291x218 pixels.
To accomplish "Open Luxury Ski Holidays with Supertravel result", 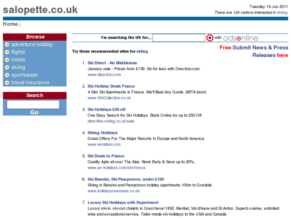I will pyautogui.click(x=123, y=202).
